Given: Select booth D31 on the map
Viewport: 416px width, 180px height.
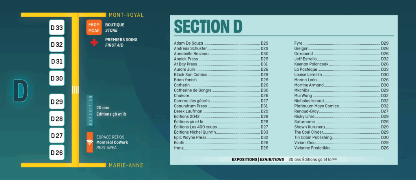Looking at the screenshot, I should pos(56,62).
